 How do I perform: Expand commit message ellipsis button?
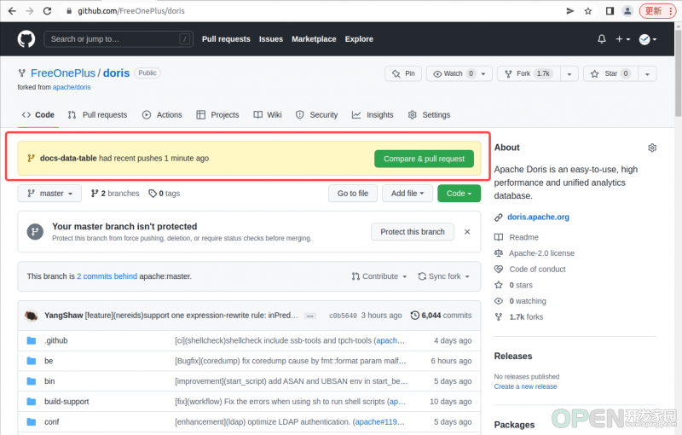tap(310, 316)
